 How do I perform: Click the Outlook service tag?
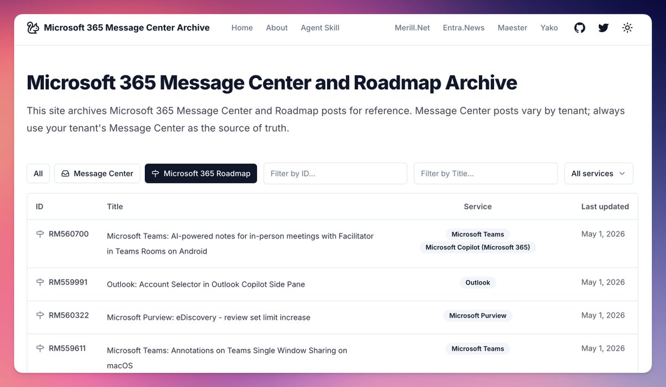(478, 282)
